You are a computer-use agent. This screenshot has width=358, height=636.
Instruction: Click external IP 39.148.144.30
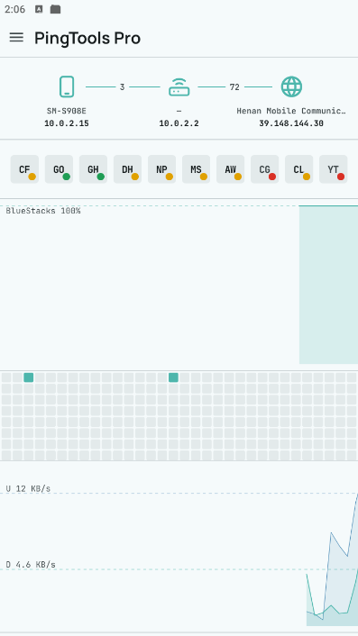[291, 123]
